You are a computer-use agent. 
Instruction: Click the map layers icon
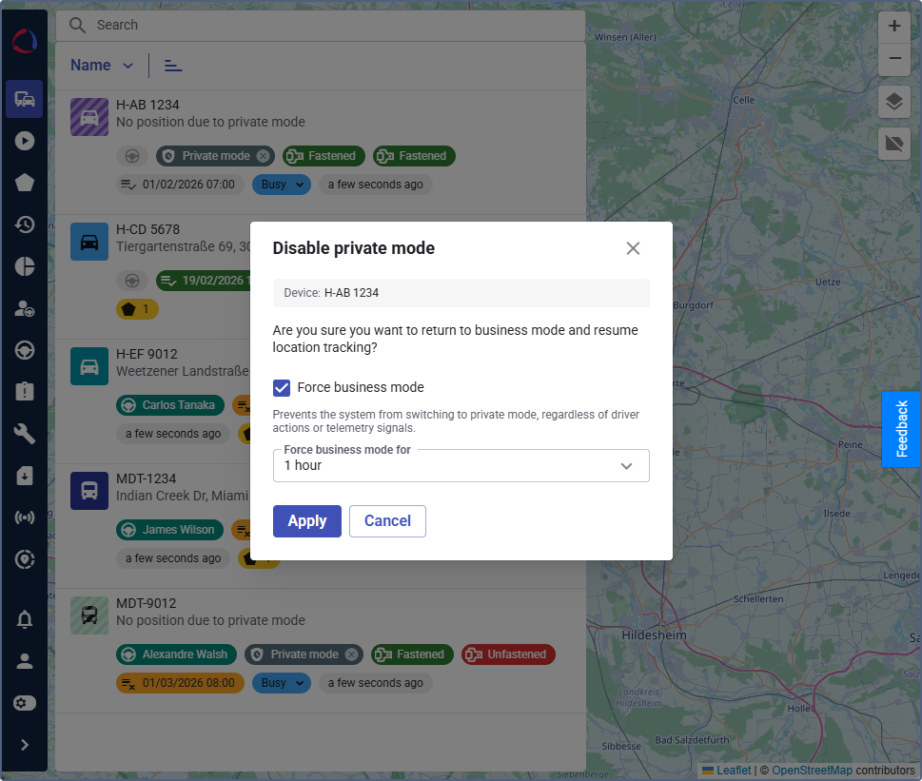(x=893, y=102)
